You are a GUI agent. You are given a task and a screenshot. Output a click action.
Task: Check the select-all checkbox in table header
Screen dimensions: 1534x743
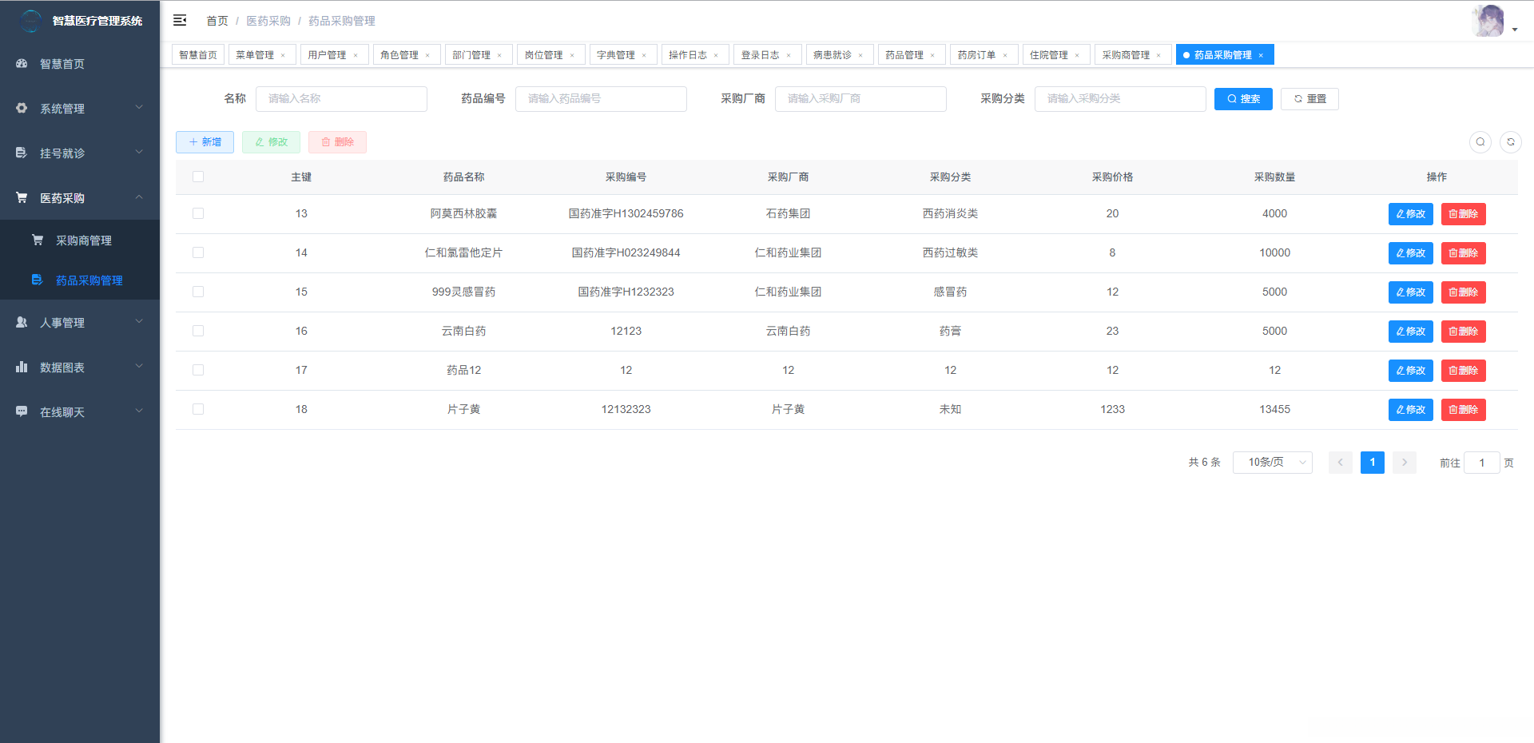tap(198, 177)
